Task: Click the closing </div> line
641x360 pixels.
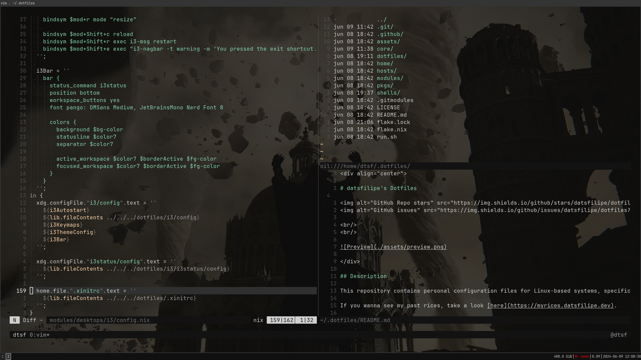Action: tap(350, 262)
